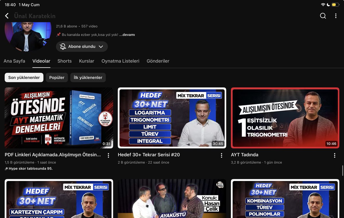Image resolution: width=344 pixels, height=218 pixels.
Task: Open three-dot menu for Hedef 30+ #20 video
Action: point(222,155)
